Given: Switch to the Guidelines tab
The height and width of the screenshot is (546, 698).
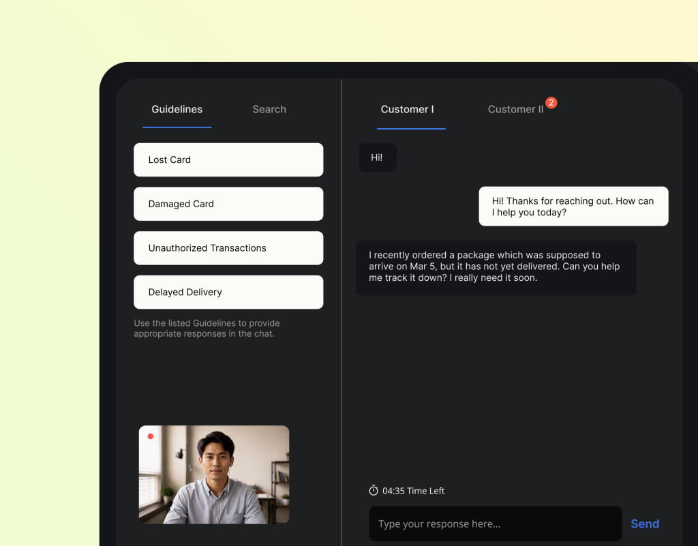Looking at the screenshot, I should pos(177,110).
